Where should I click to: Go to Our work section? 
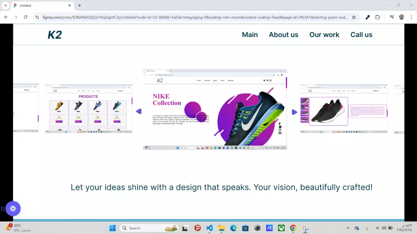(x=324, y=35)
